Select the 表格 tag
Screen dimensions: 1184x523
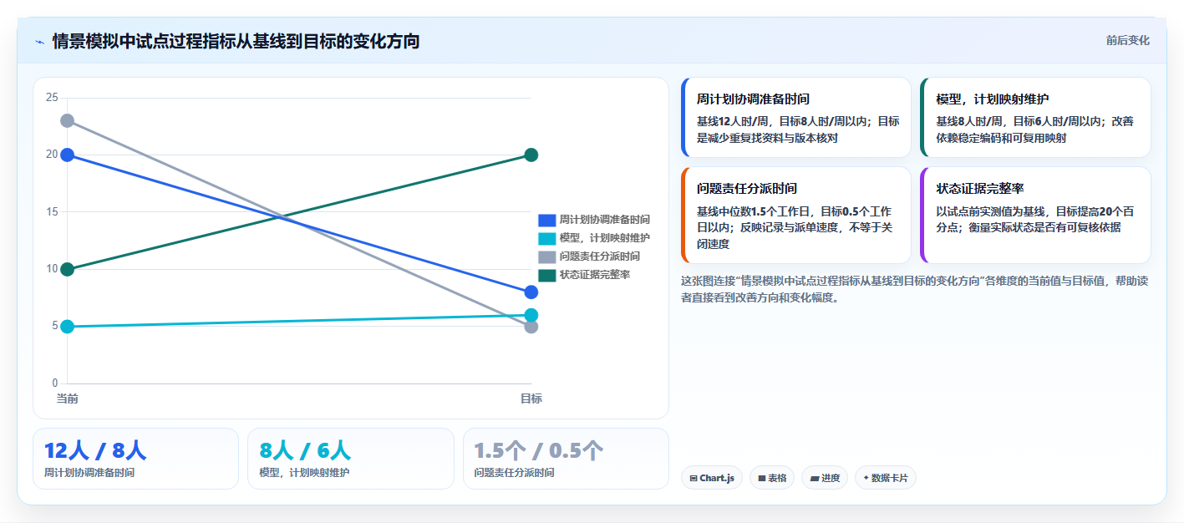[772, 478]
